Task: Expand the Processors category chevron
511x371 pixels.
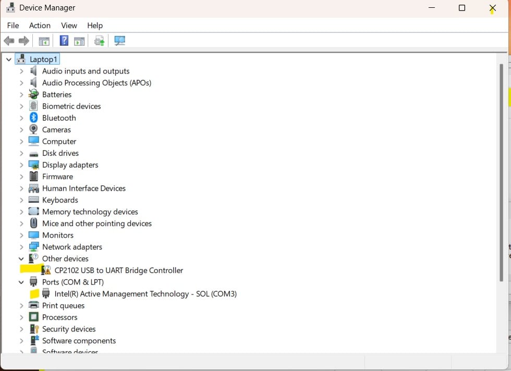Action: pos(21,317)
